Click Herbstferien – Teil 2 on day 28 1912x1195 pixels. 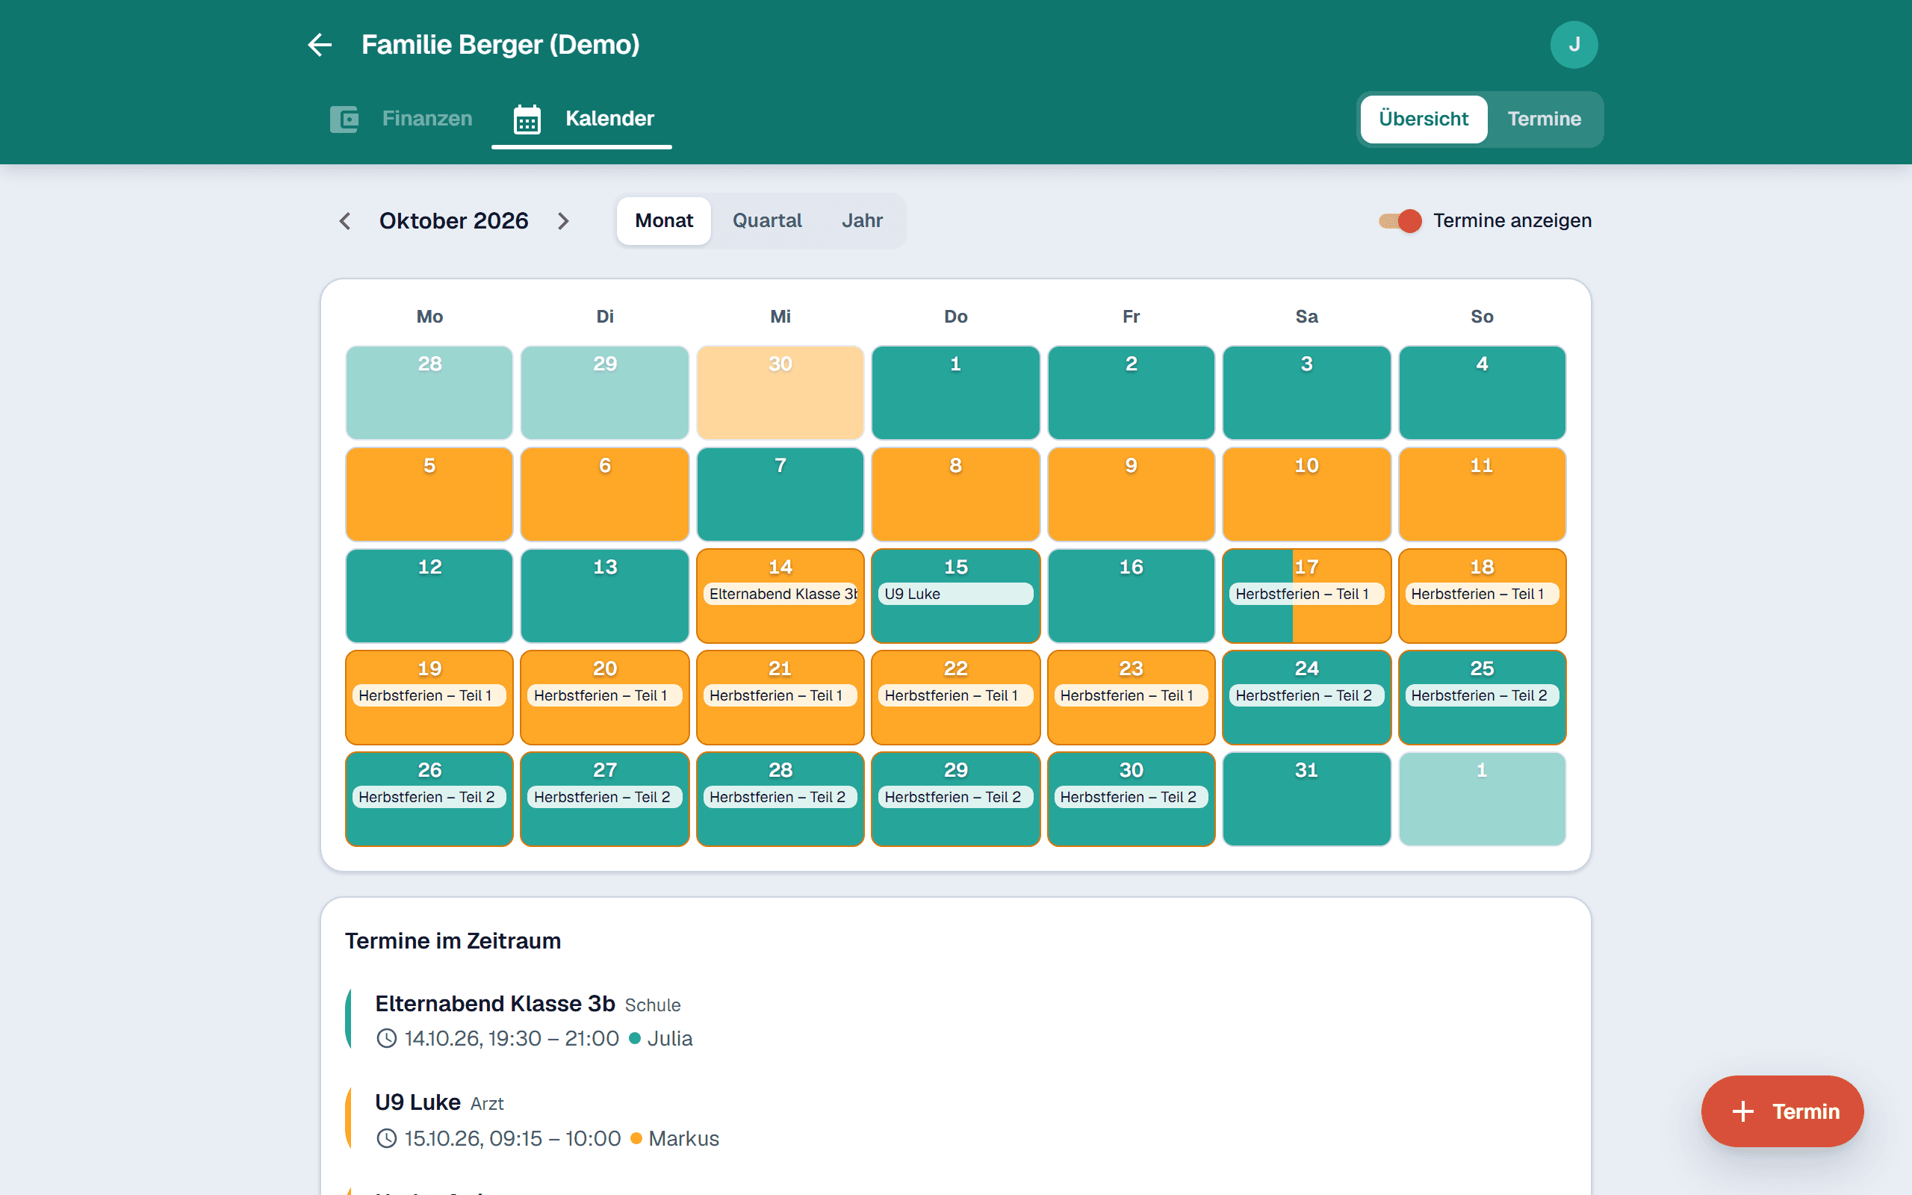pos(780,798)
